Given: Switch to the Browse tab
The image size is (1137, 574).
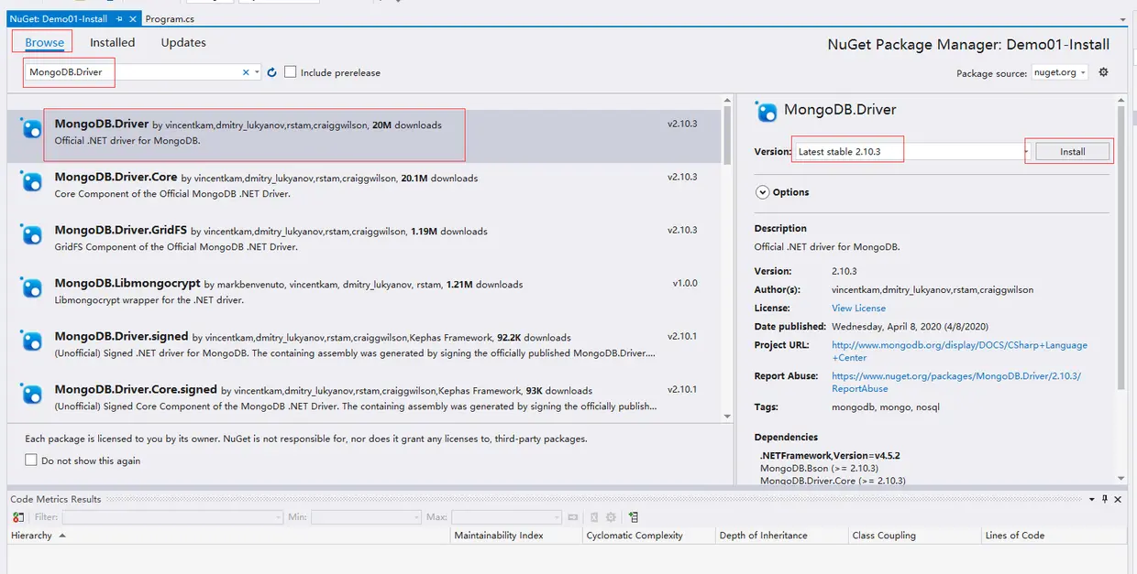Looking at the screenshot, I should click(45, 42).
